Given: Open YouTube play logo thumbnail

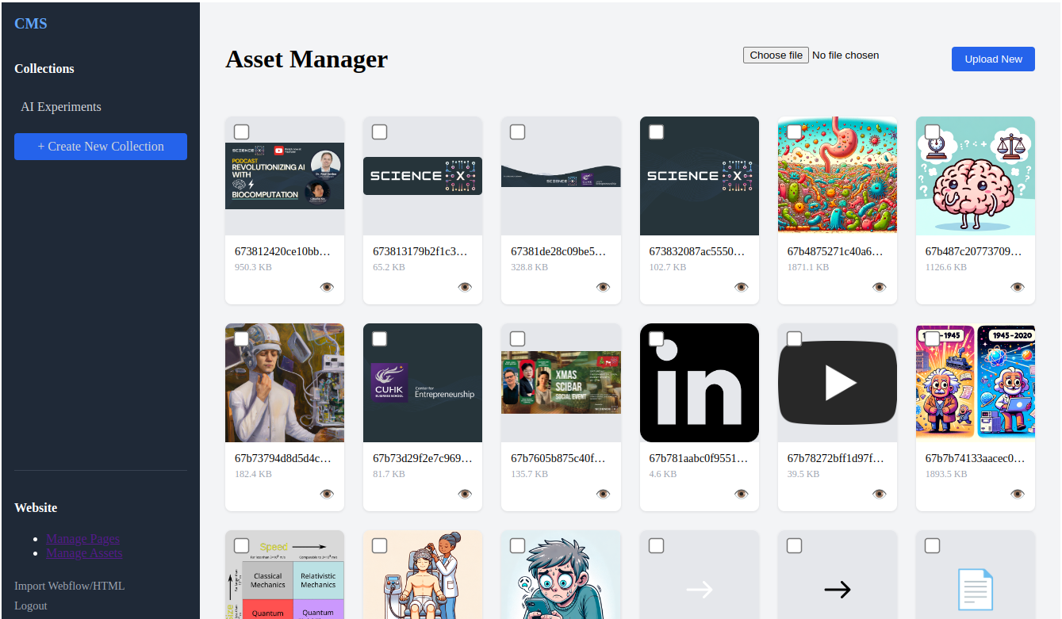Looking at the screenshot, I should (838, 383).
